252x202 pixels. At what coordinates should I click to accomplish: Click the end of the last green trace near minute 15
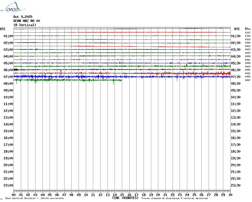tap(121, 80)
